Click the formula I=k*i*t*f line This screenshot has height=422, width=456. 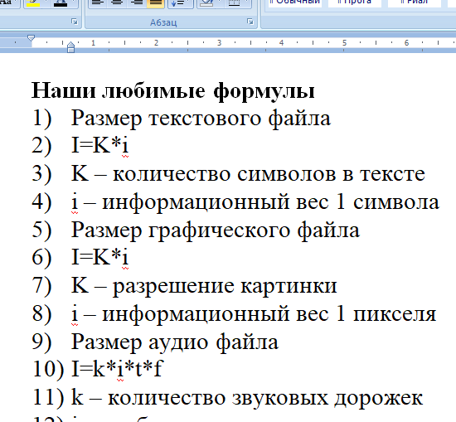tap(118, 369)
